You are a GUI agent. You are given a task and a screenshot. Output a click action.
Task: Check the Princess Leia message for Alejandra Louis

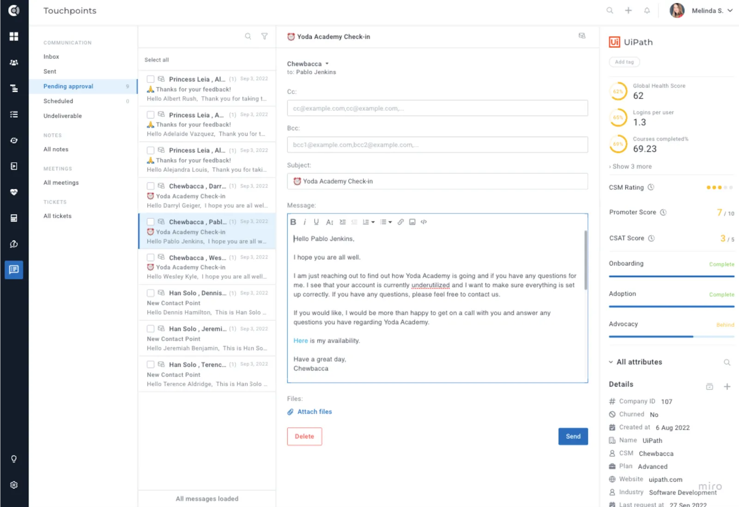(151, 150)
